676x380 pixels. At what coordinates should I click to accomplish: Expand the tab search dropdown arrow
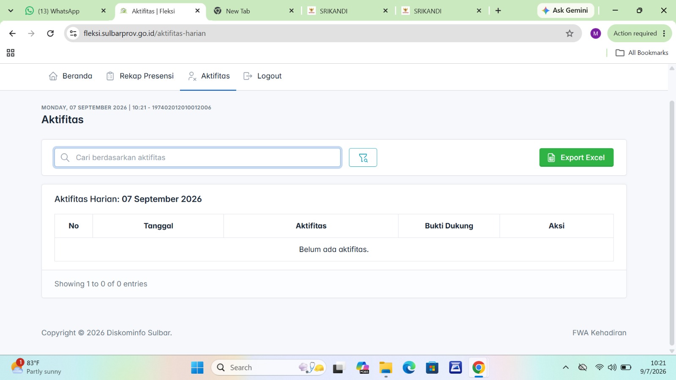click(x=11, y=11)
